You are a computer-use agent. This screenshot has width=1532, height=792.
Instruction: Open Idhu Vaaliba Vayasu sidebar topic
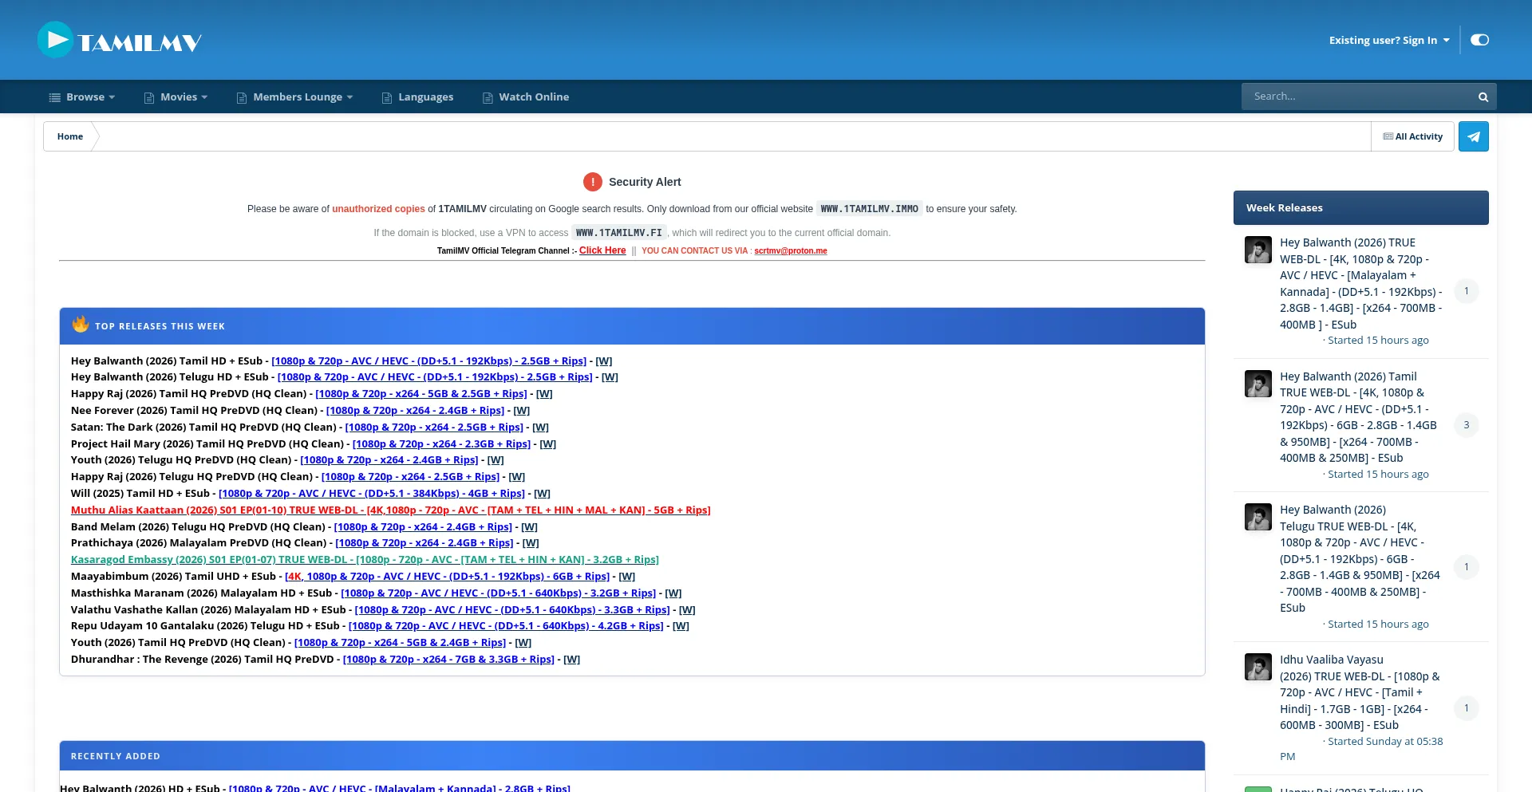pos(1360,692)
